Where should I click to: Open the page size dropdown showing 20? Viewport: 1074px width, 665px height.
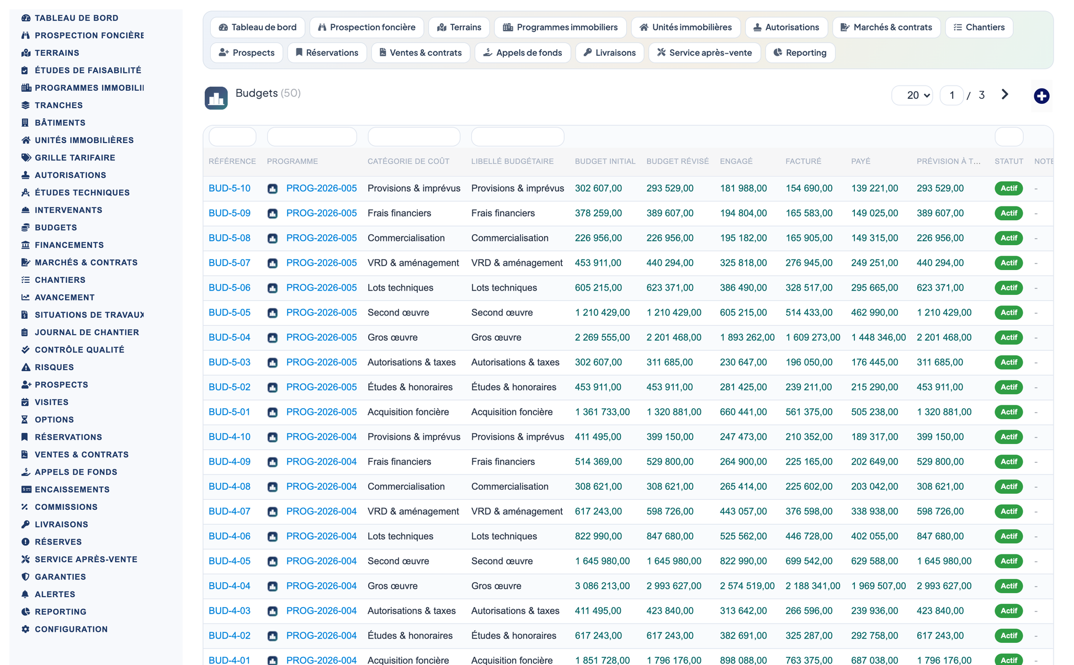click(x=912, y=95)
